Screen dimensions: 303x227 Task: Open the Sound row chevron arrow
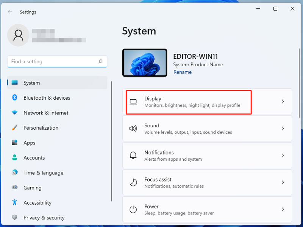tap(283, 128)
